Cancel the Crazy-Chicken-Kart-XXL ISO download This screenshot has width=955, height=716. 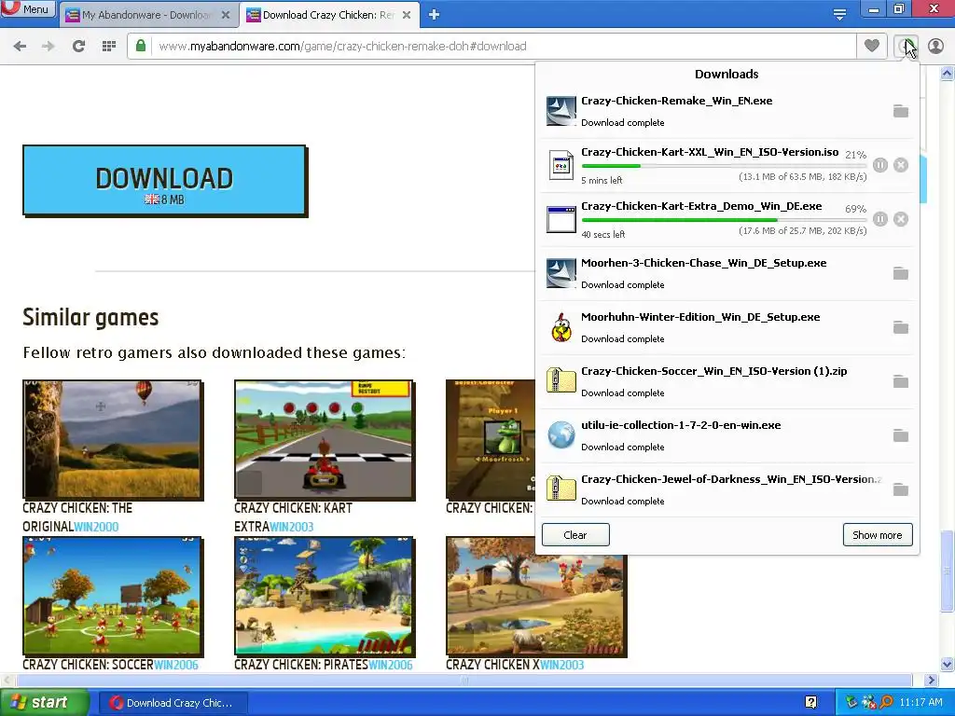click(x=901, y=165)
